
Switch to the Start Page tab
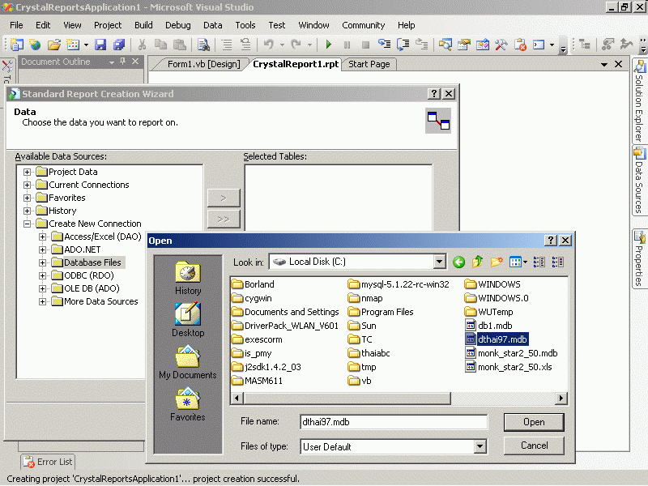pyautogui.click(x=369, y=64)
